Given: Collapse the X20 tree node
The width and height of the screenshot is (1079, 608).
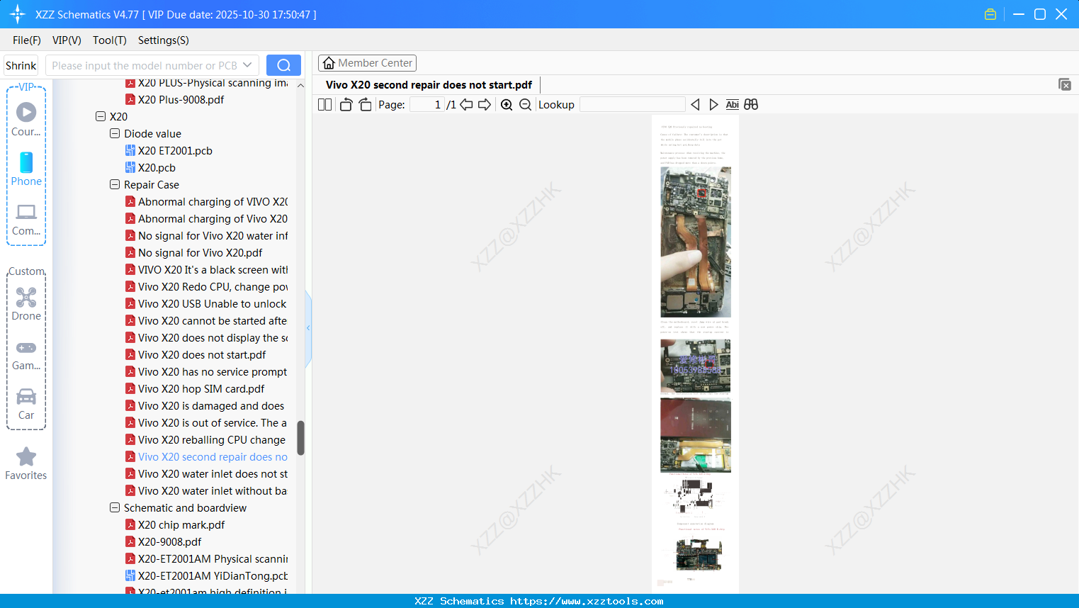Looking at the screenshot, I should click(x=101, y=116).
